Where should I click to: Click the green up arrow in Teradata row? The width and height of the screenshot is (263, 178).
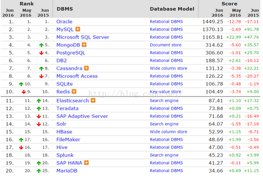tap(39, 108)
